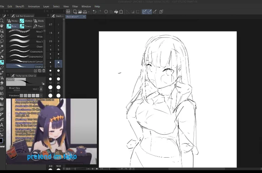Image resolution: width=262 pixels, height=173 pixels.
Task: Adjust the canvas zoom slider at bottom
Action: coord(80,169)
